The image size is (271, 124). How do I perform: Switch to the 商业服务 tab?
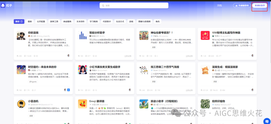click(67, 22)
